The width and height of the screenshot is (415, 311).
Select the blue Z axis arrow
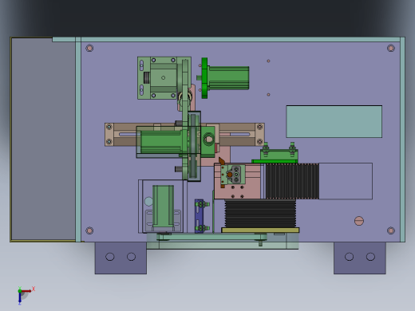click(x=20, y=298)
